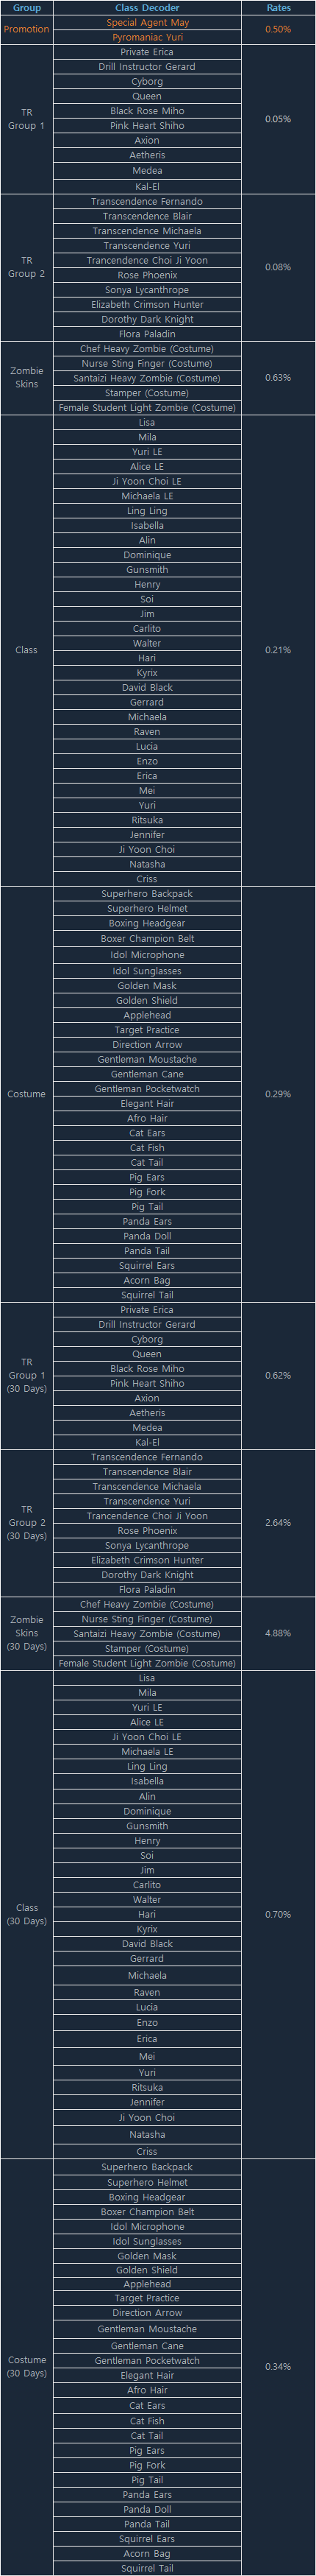Select the Zombie Skins (30 Days) group label
This screenshot has height=2576, width=316.
click(x=27, y=1633)
